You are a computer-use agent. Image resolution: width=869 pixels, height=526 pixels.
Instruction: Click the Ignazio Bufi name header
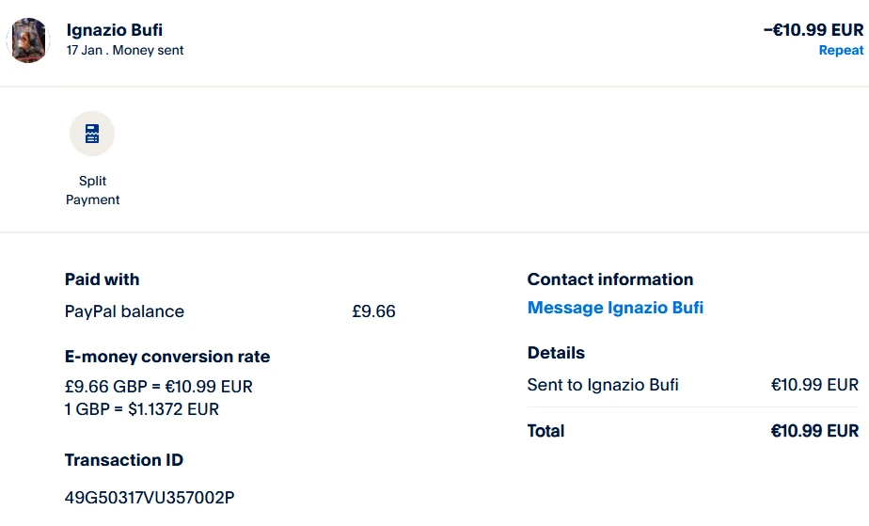(x=115, y=30)
